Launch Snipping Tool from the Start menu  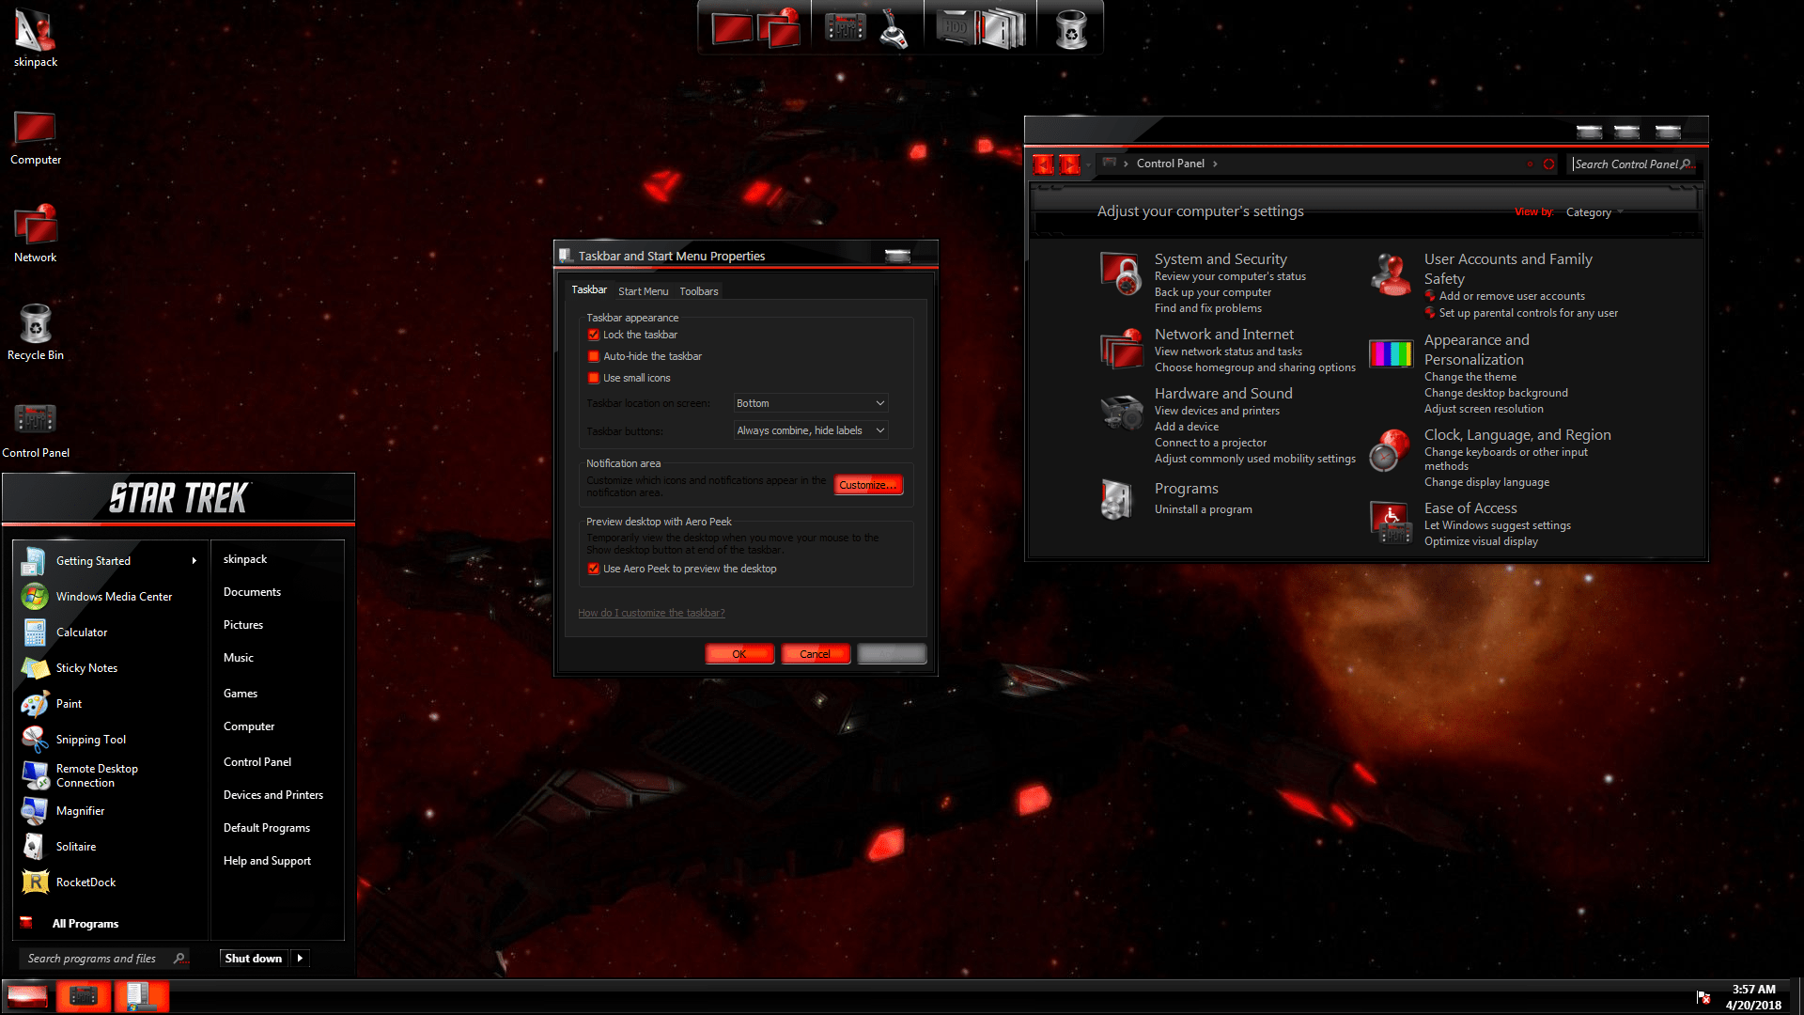pos(111,740)
